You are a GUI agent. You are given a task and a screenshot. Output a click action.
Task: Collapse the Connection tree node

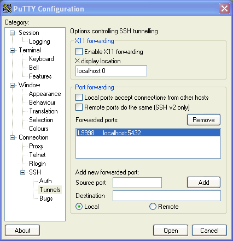[x=12, y=137]
